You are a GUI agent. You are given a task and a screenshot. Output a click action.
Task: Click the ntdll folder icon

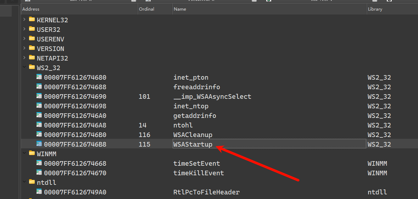pos(32,182)
